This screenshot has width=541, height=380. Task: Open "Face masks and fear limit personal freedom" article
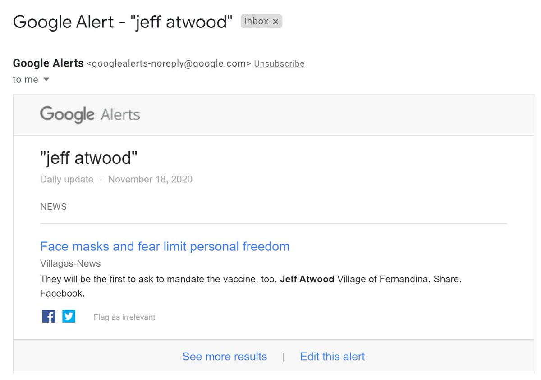point(165,246)
